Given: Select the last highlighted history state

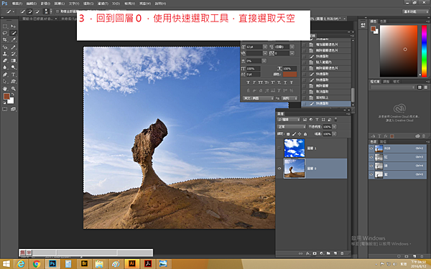Looking at the screenshot, I should (x=326, y=103).
